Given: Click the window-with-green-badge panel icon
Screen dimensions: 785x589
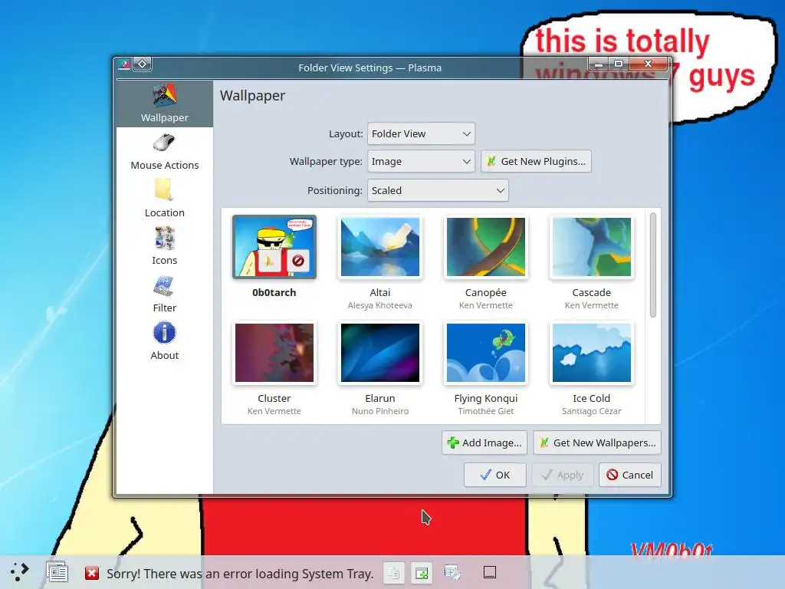Looking at the screenshot, I should (422, 572).
